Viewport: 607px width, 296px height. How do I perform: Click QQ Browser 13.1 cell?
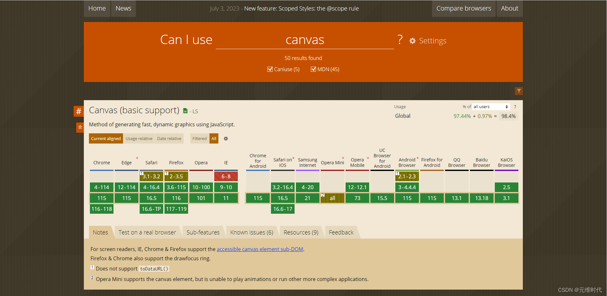coord(457,198)
